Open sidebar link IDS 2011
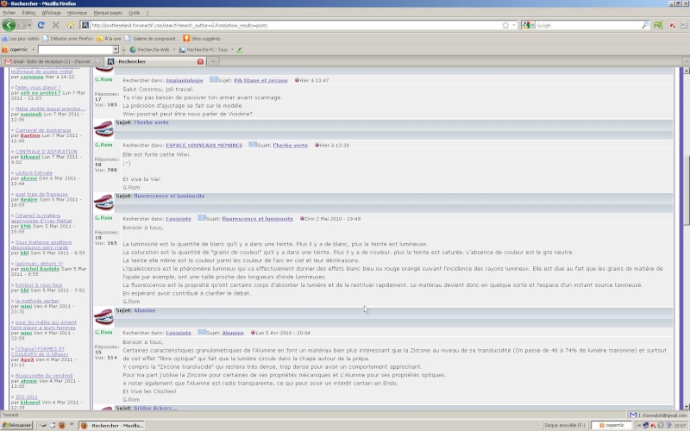The height and width of the screenshot is (431, 690). click(x=27, y=397)
